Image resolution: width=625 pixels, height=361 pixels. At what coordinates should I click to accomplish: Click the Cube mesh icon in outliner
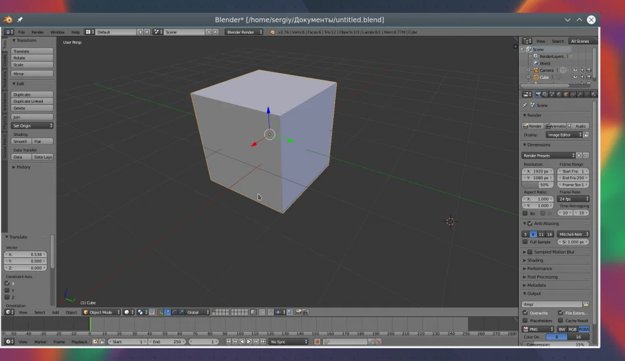point(535,77)
